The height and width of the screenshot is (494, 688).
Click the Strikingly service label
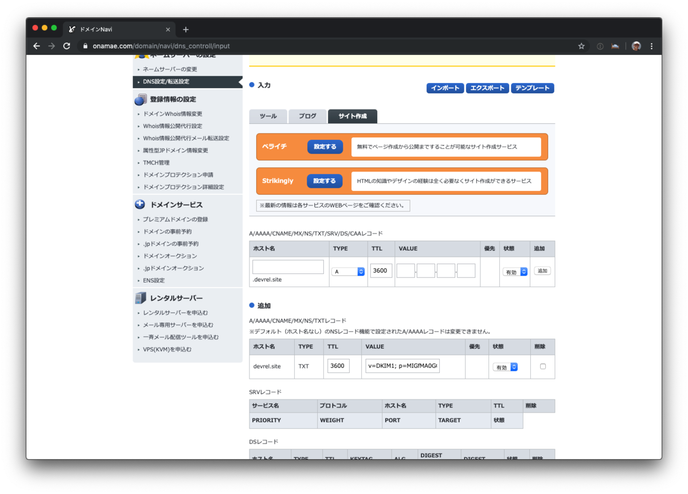278,181
